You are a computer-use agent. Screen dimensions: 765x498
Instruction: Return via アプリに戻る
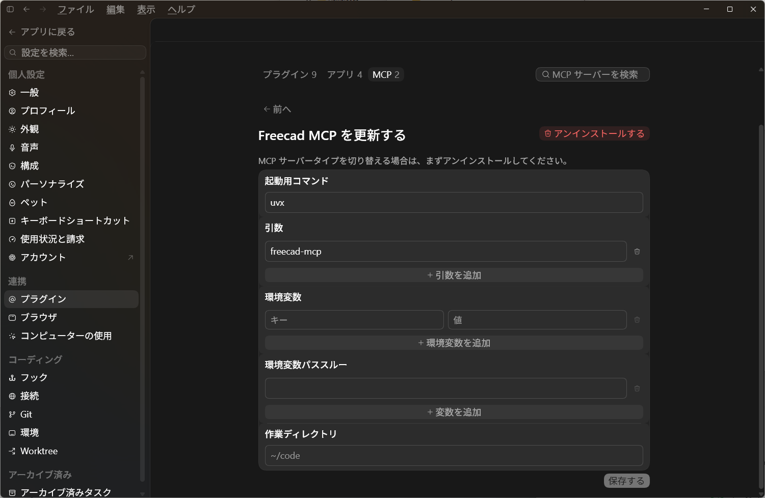[x=42, y=32]
